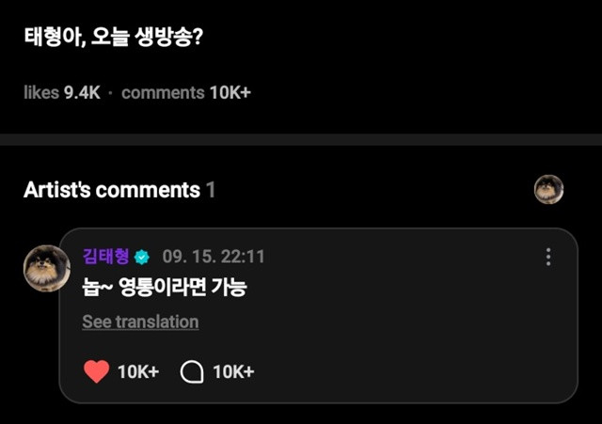Click the 10K+ count next to the bubble

point(233,371)
